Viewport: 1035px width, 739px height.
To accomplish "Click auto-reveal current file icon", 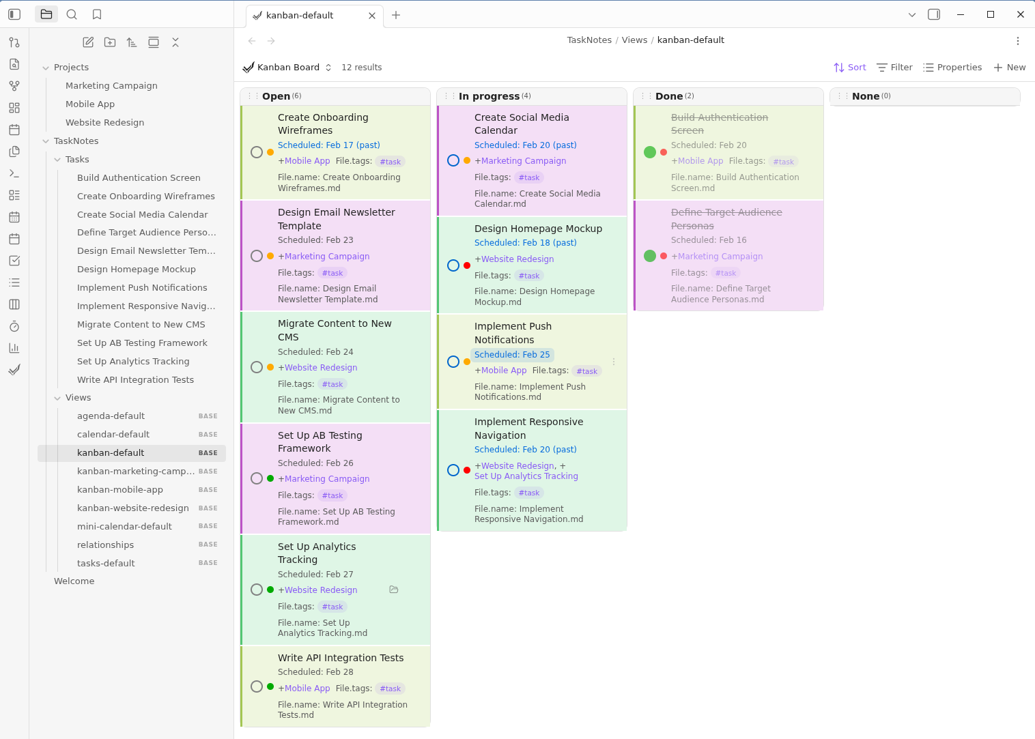I will (x=154, y=42).
